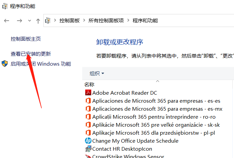Viewport: 234px width, 158px height.
Task: Go back with the left arrow button
Action: point(7,21)
